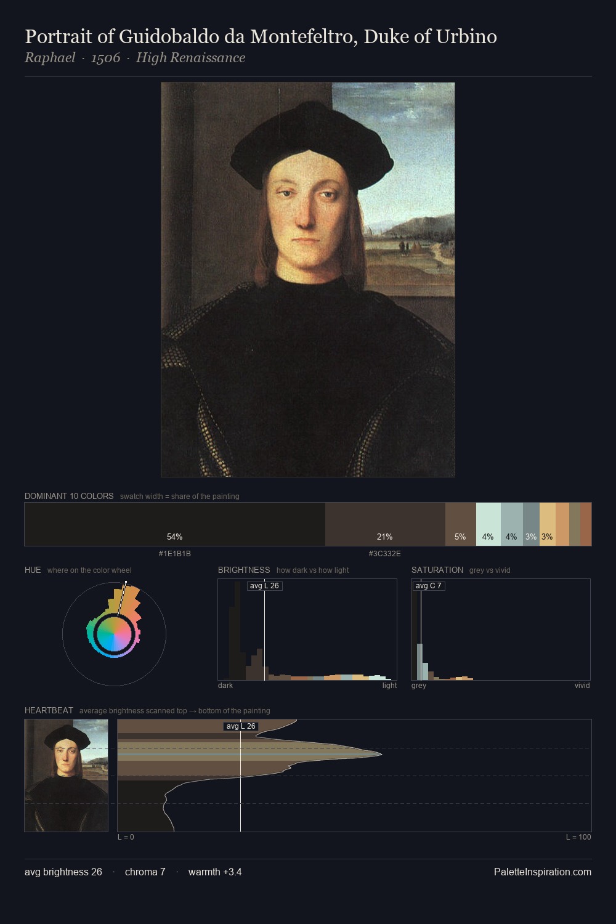Click the 'grey' saturation axis label
The image size is (616, 924).
[419, 686]
